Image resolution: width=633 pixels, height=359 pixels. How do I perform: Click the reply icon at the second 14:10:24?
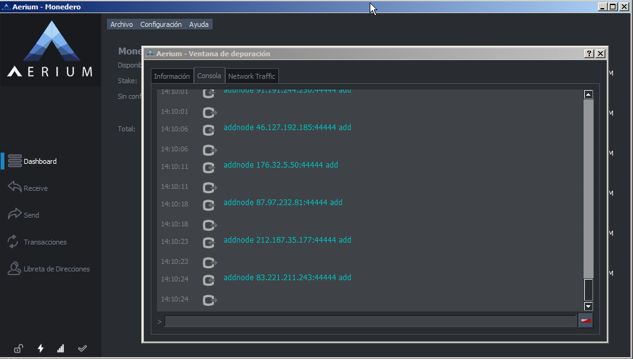coord(210,300)
